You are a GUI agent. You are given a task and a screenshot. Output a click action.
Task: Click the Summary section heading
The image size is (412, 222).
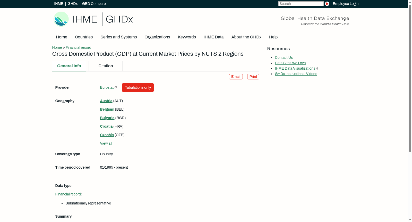(63, 216)
